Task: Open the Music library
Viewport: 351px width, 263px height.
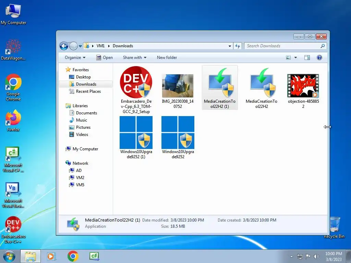Action: click(x=78, y=120)
